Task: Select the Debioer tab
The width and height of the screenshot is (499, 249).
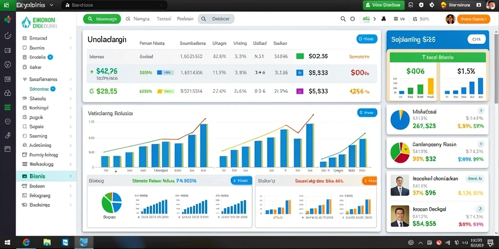Action: click(216, 19)
